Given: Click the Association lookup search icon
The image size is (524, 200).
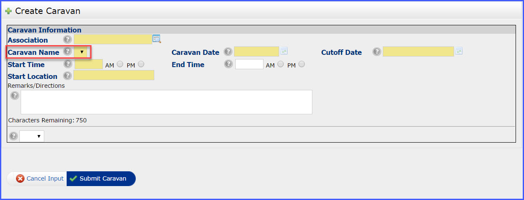Looking at the screenshot, I should coord(157,39).
